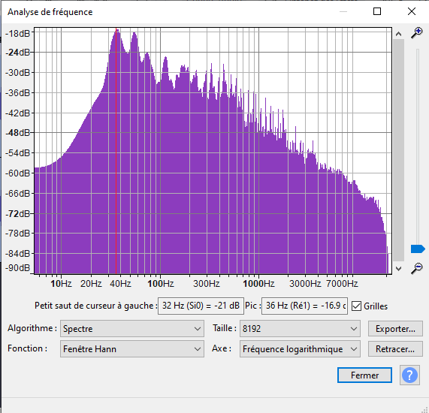Screen dimensions: 429x413
Task: Click the -90dB axis label
Action: click(x=18, y=268)
